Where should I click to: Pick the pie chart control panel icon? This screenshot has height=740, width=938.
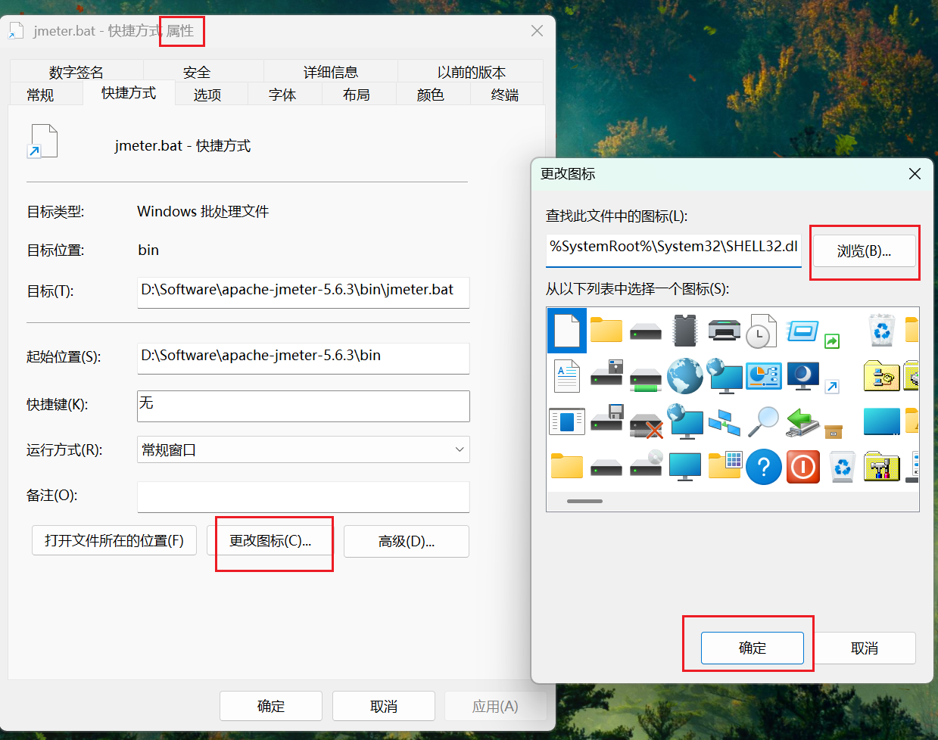pyautogui.click(x=764, y=376)
